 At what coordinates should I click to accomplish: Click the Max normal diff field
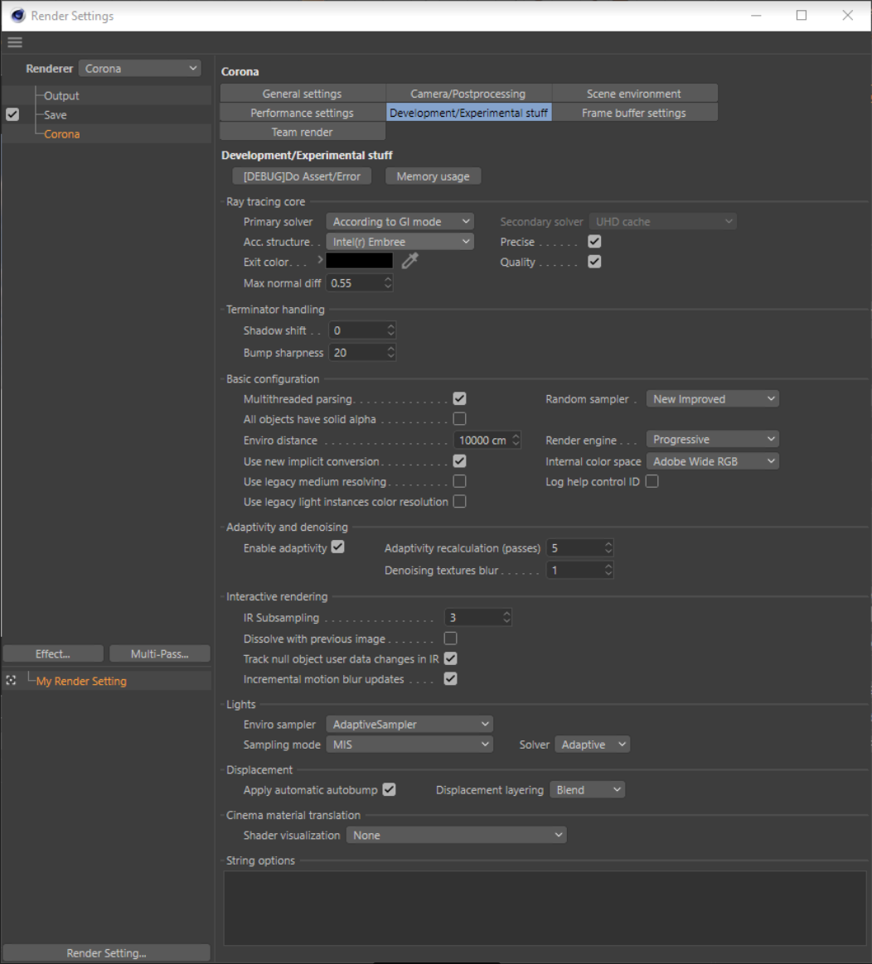360,282
